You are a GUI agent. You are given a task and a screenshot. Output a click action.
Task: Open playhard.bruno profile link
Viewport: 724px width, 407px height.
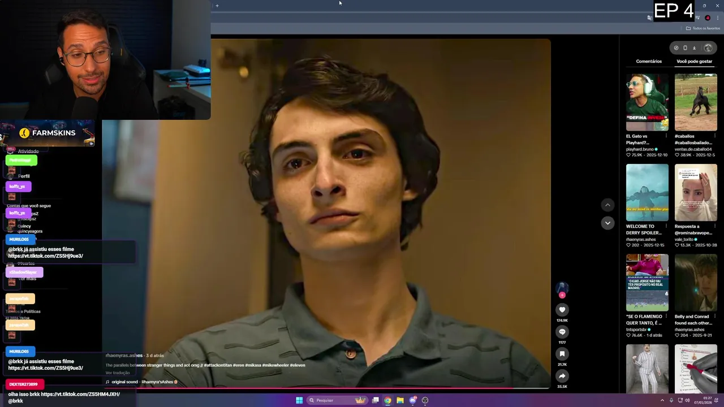click(x=640, y=149)
